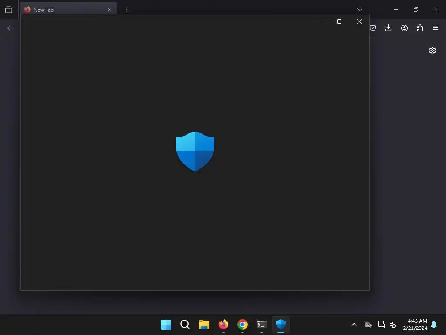Open clock showing 4:45 AM
Screen dimensions: 446x335
[415, 325]
